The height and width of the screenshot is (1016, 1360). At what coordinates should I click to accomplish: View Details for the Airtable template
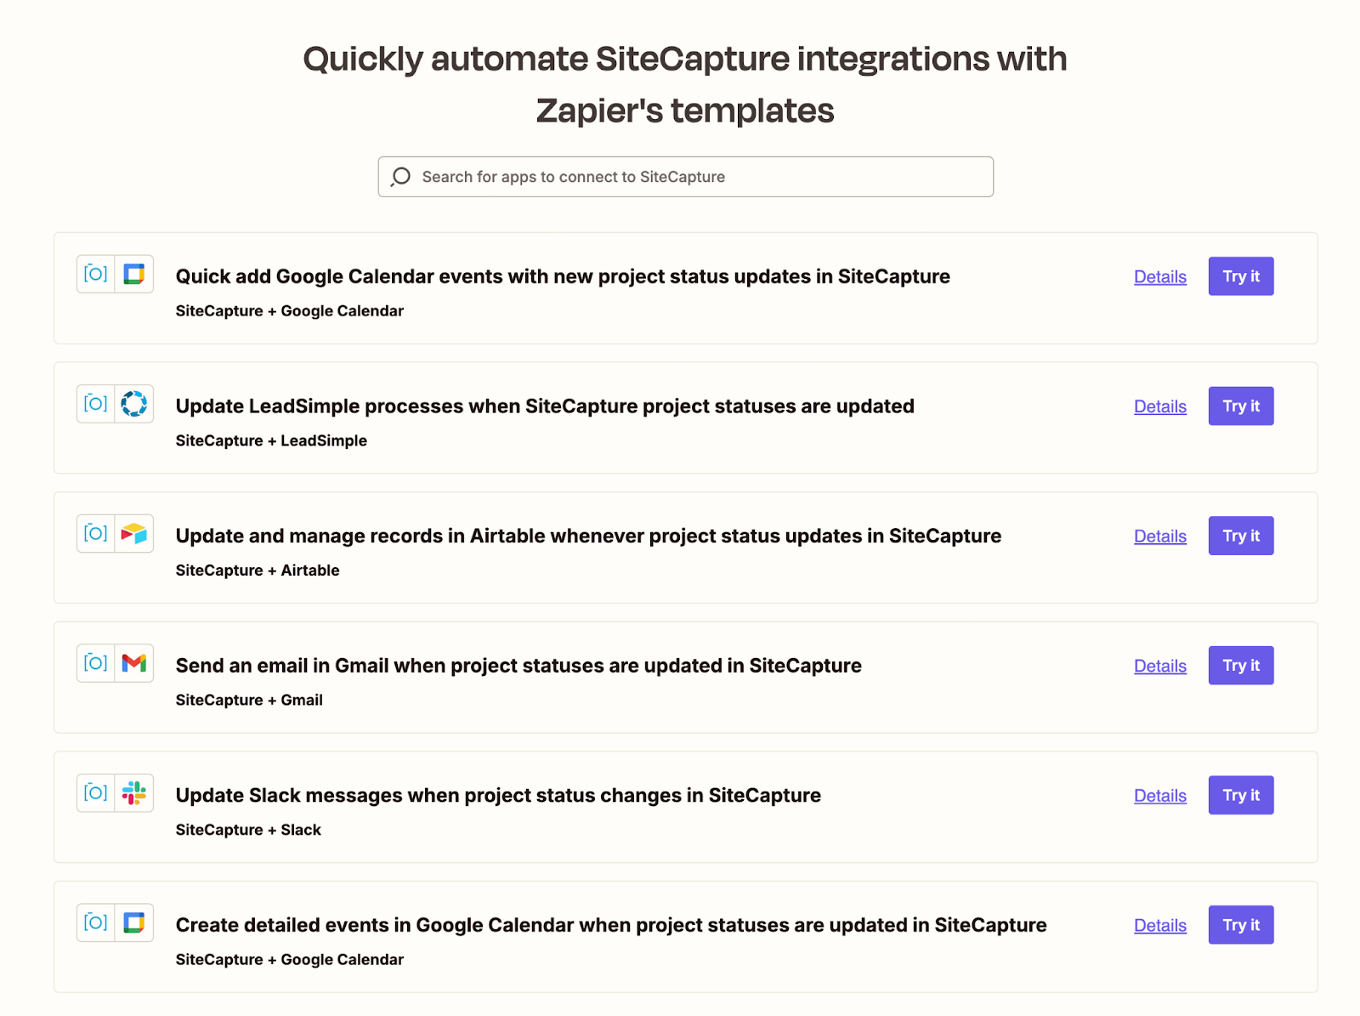pos(1159,536)
